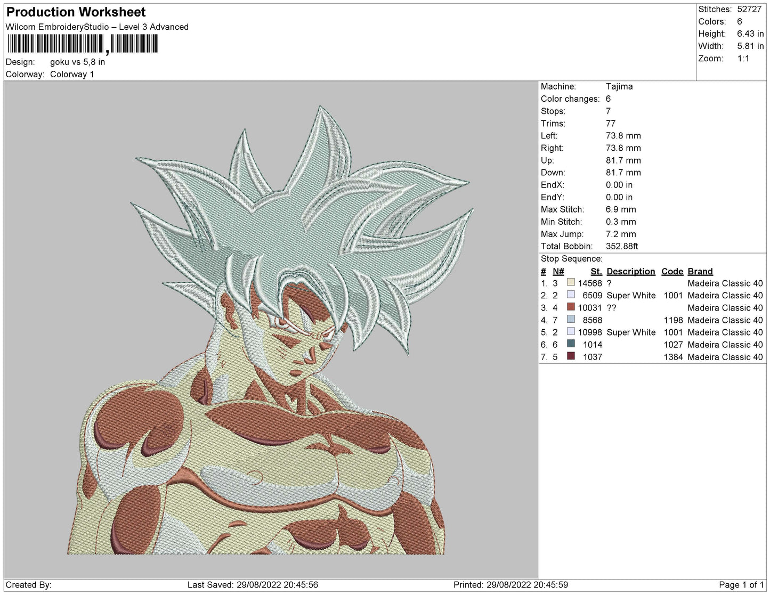Click the white swatch in stop 2

click(x=571, y=295)
